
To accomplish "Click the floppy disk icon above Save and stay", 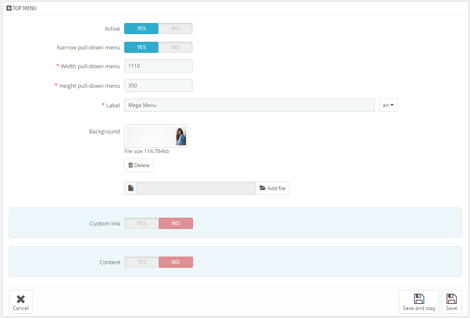I will [x=419, y=298].
